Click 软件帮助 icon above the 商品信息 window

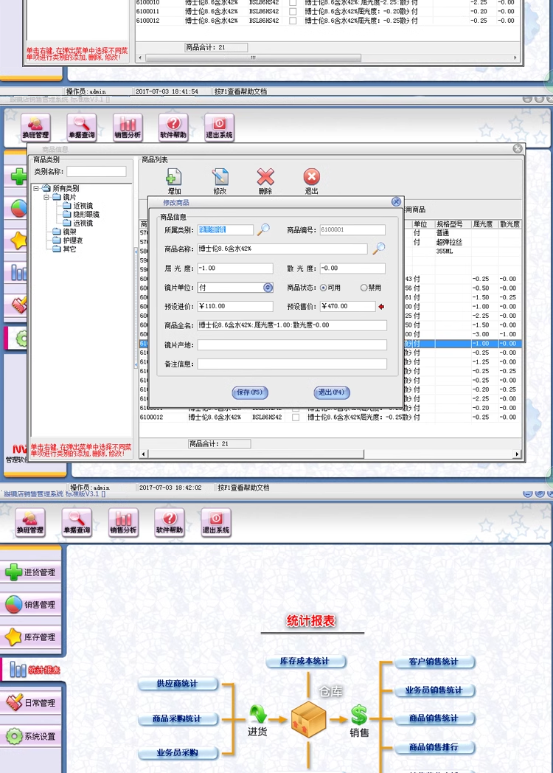click(173, 127)
